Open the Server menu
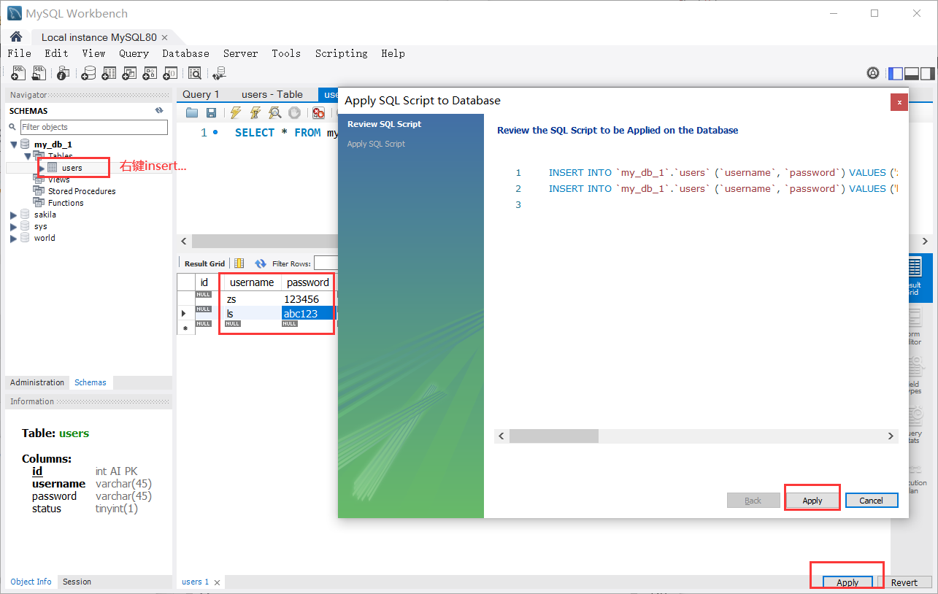The image size is (938, 594). pos(240,53)
